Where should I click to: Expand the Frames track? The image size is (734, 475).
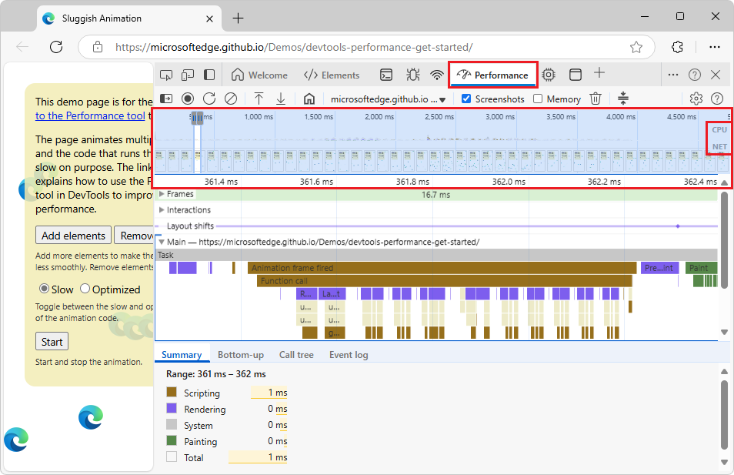click(x=163, y=194)
